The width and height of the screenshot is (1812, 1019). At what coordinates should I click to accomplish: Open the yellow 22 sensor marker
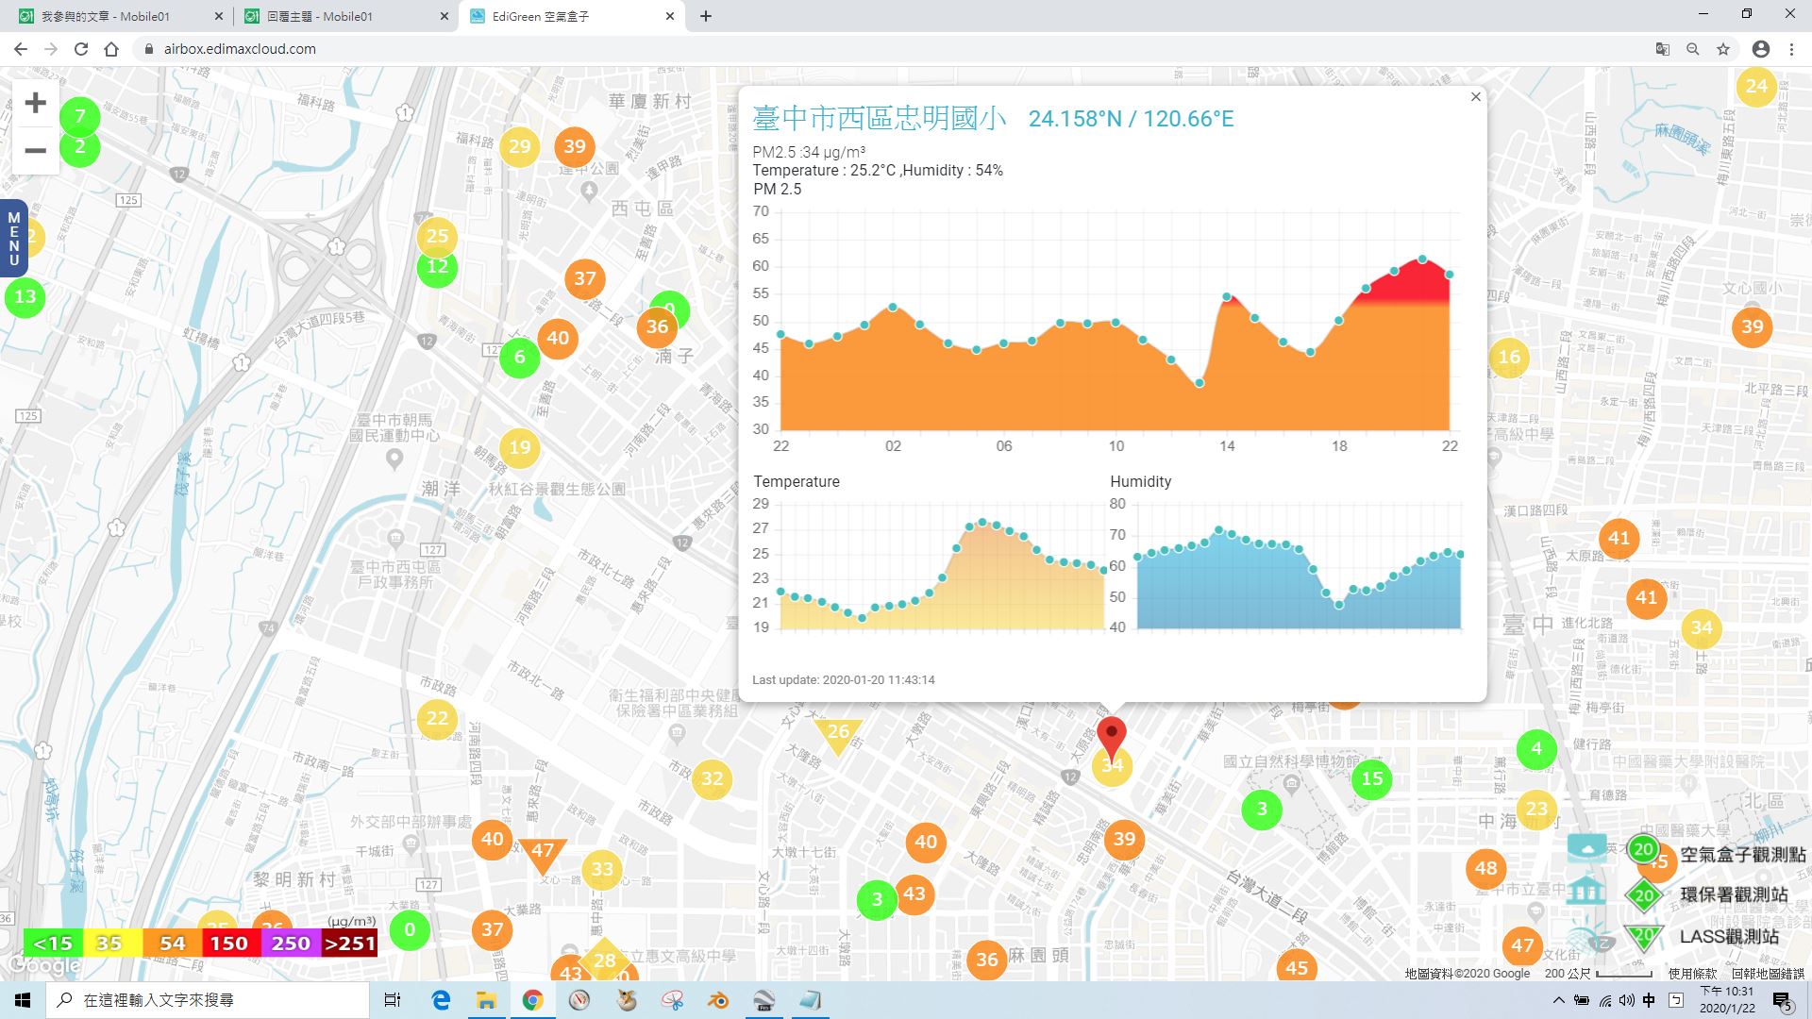437,719
